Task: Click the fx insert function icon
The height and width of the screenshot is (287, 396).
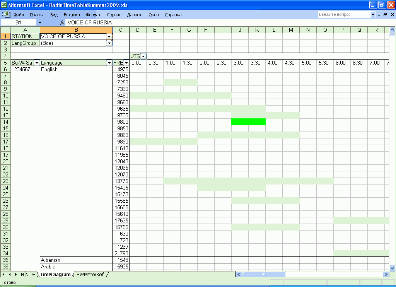Action: [x=62, y=23]
